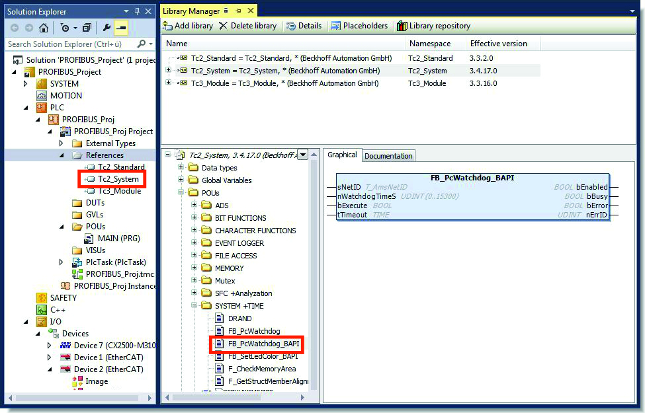This screenshot has width=645, height=413.
Task: Click the Home icon in Solution Explorer toolbar
Action: click(x=43, y=28)
